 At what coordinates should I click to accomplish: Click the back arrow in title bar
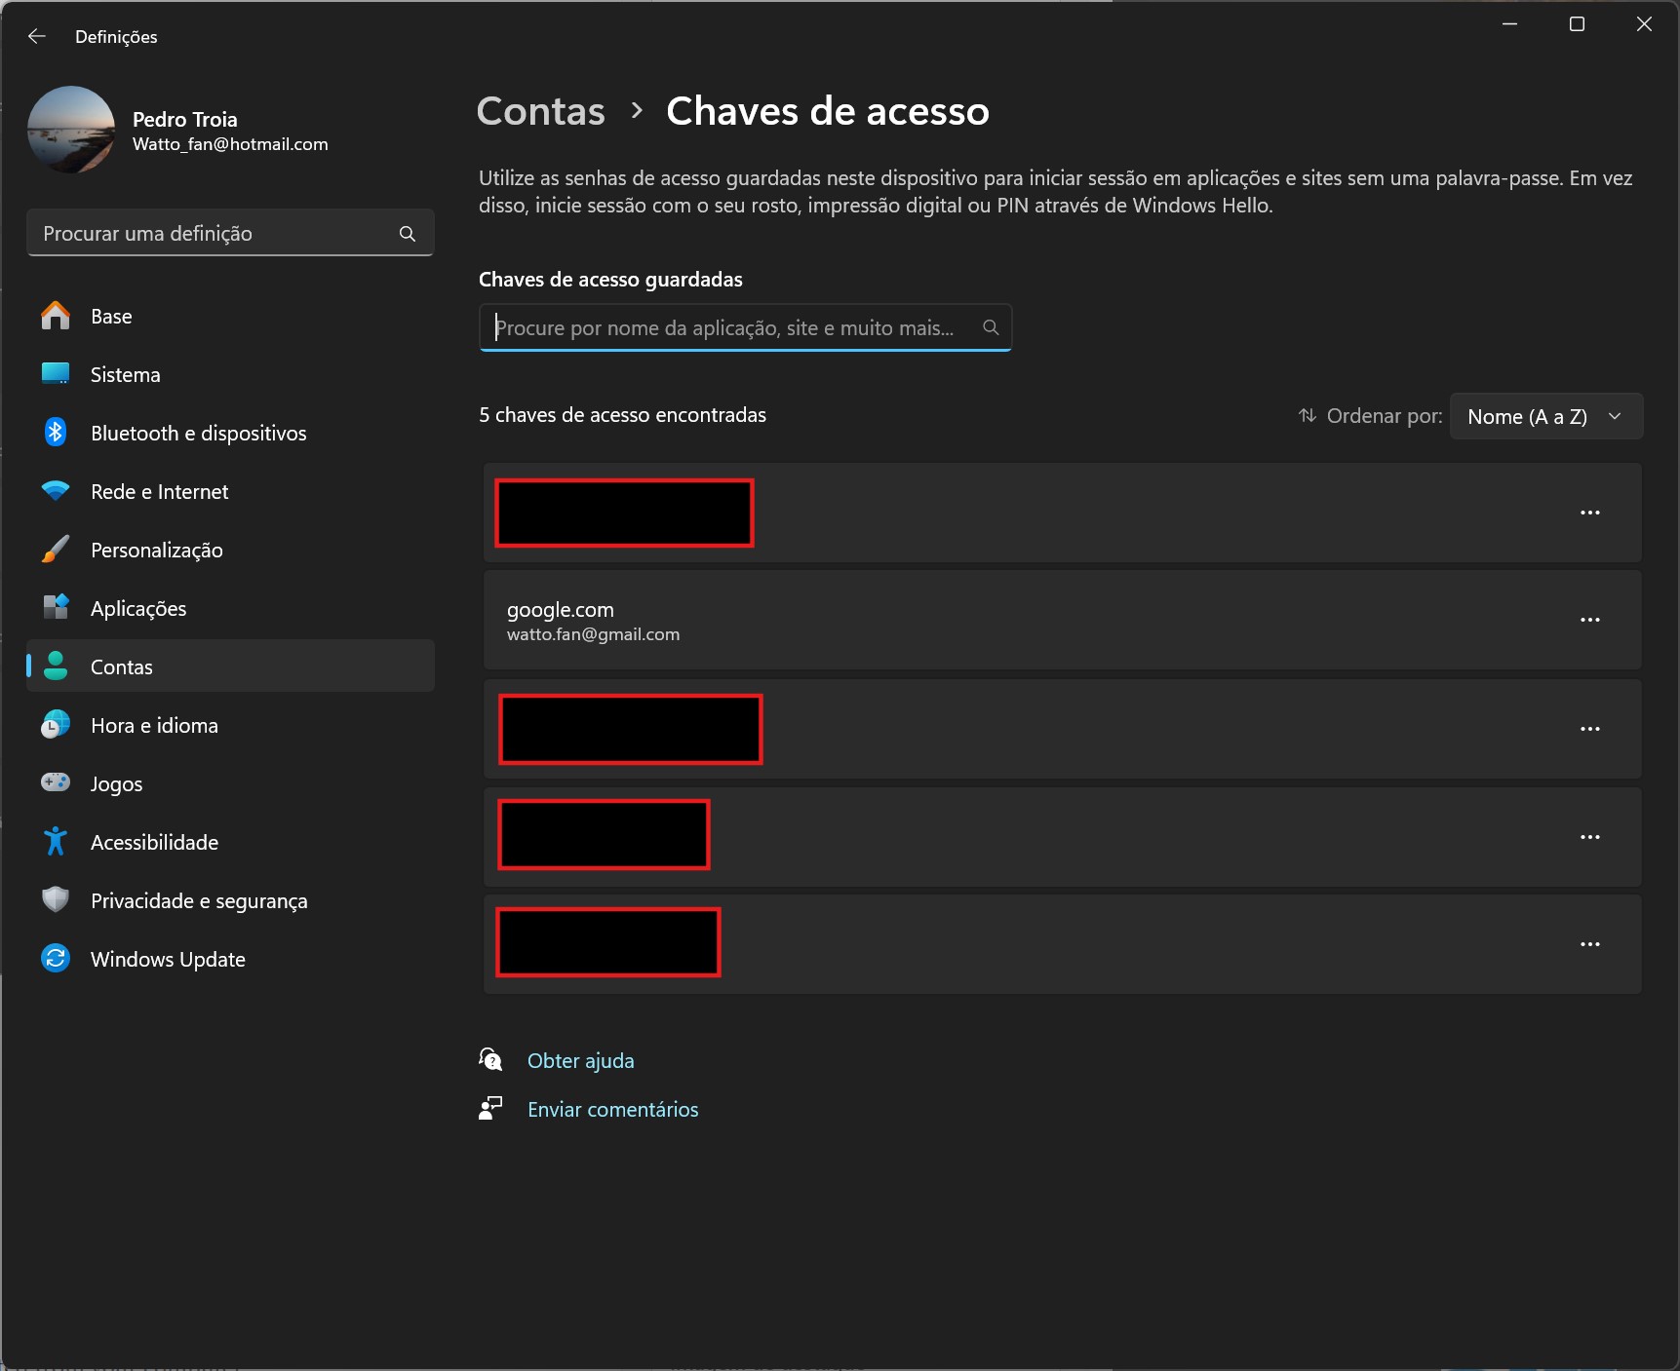pyautogui.click(x=37, y=36)
